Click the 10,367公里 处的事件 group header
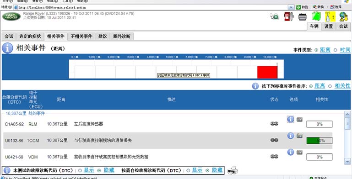This screenshot has height=179, width=352. [x=25, y=113]
